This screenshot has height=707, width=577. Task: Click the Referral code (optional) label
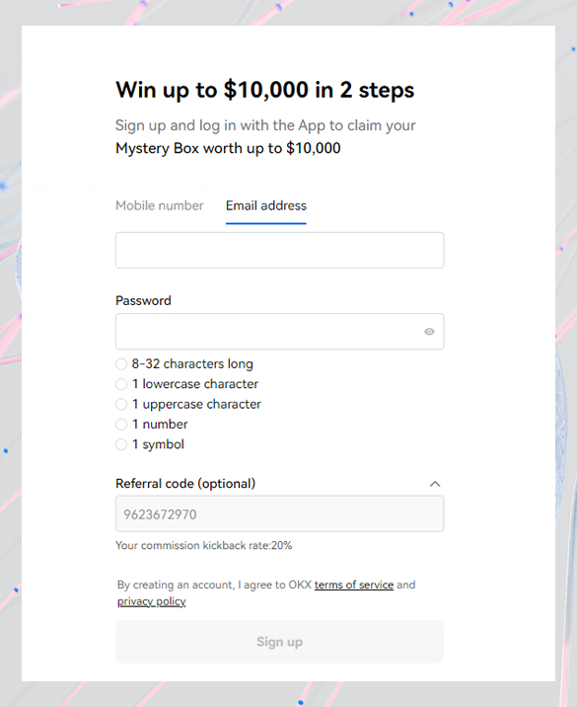[x=185, y=484]
